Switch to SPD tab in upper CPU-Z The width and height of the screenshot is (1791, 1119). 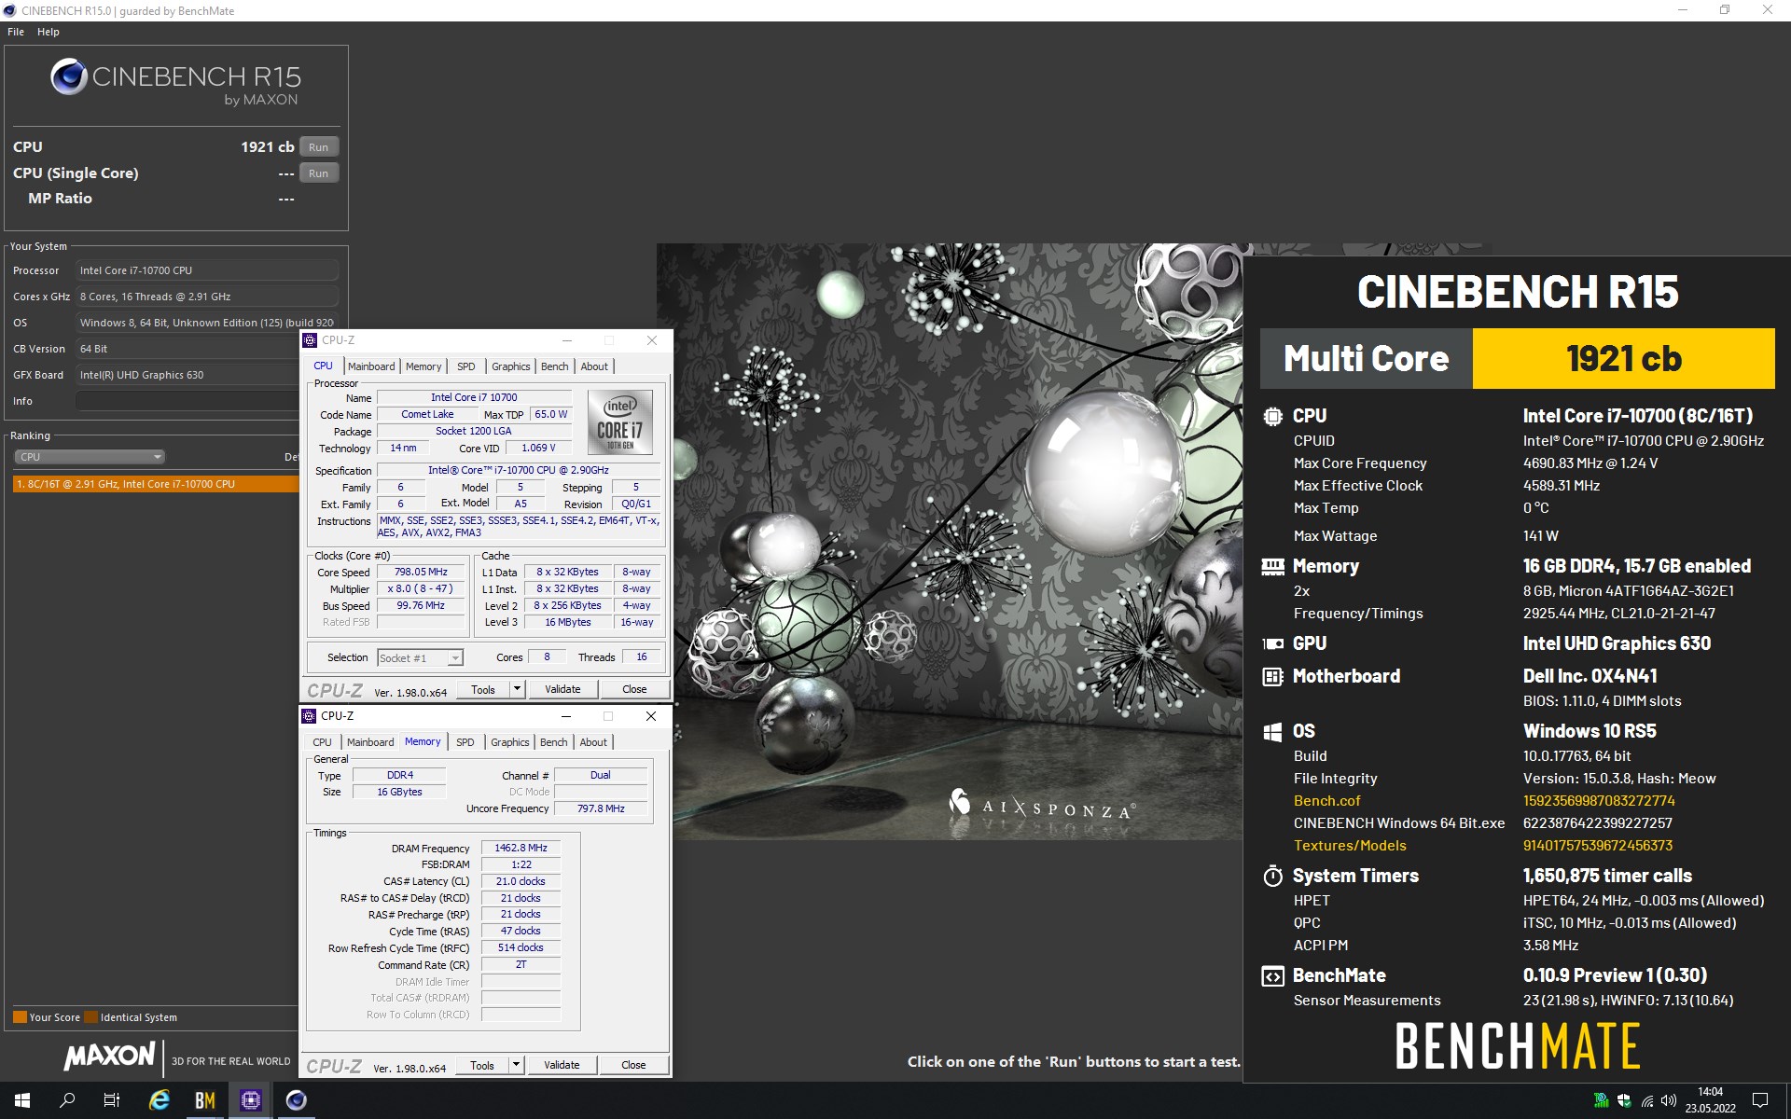click(x=466, y=366)
